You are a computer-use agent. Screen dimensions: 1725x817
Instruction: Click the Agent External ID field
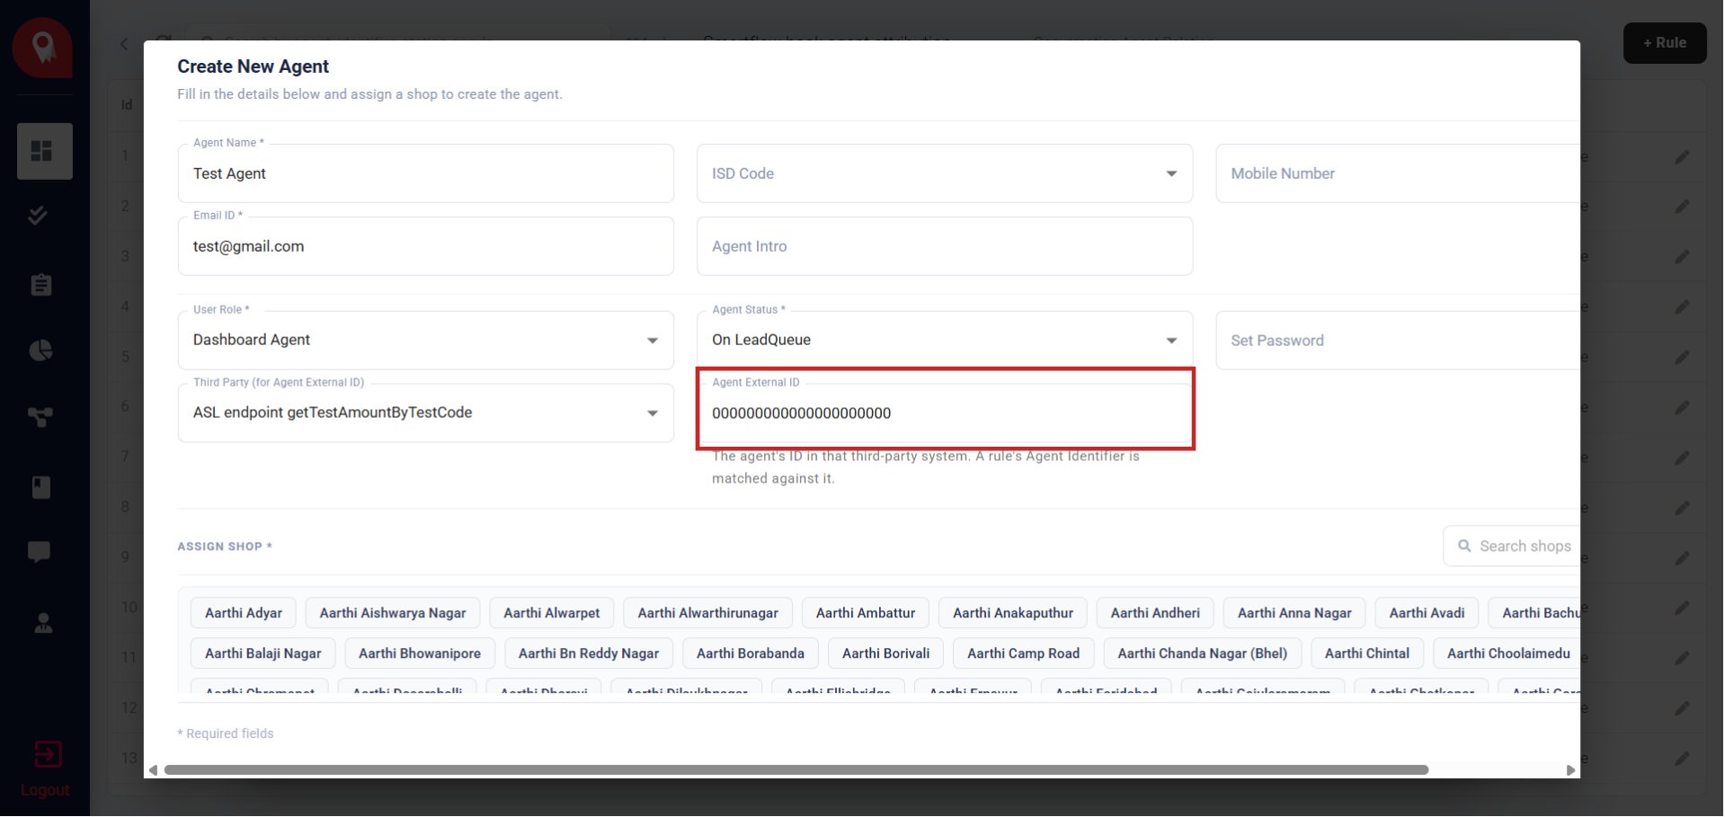pos(945,413)
